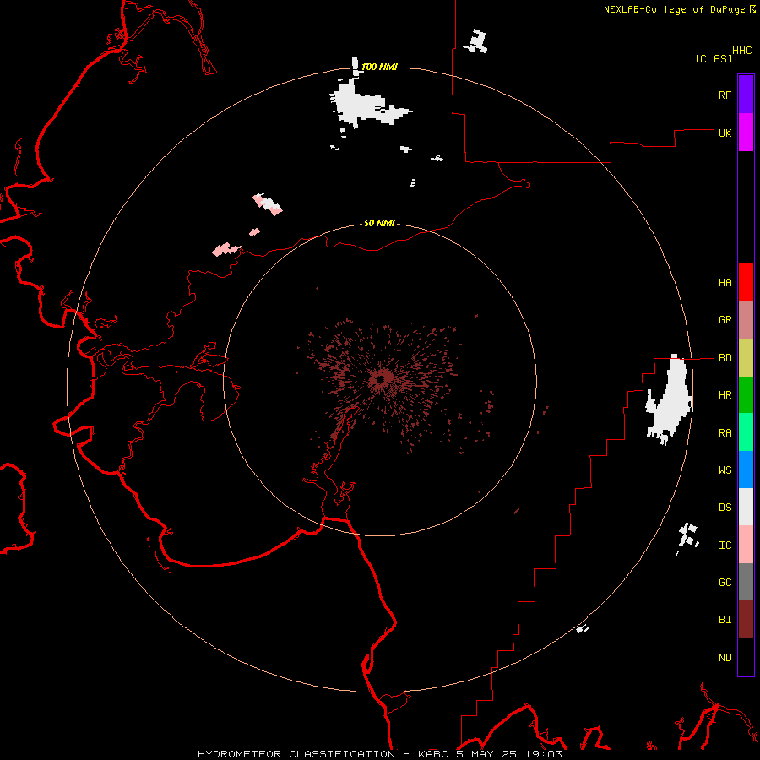This screenshot has width=760, height=760.
Task: Click the RF legend label
Action: tap(725, 95)
